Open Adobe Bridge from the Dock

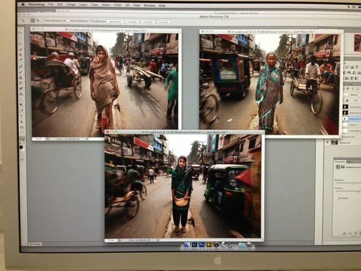pos(209,245)
